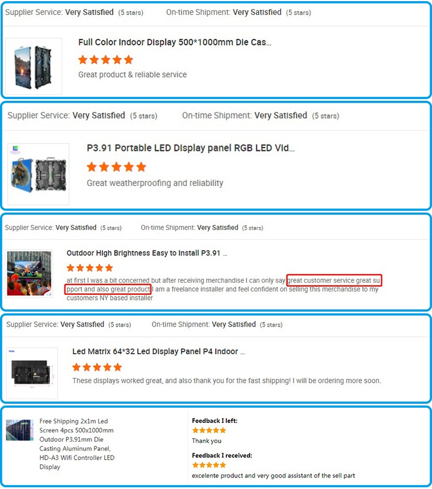
Task: Open the Outdoor High Brightness product thumbnail
Action: point(29,273)
